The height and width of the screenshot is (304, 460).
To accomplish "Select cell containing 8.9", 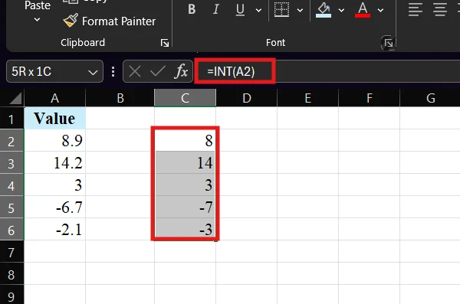I will [55, 141].
